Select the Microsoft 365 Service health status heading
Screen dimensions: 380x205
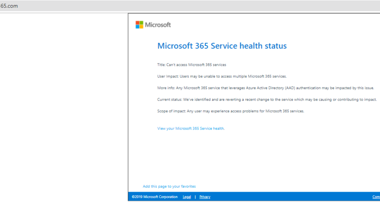coord(222,46)
